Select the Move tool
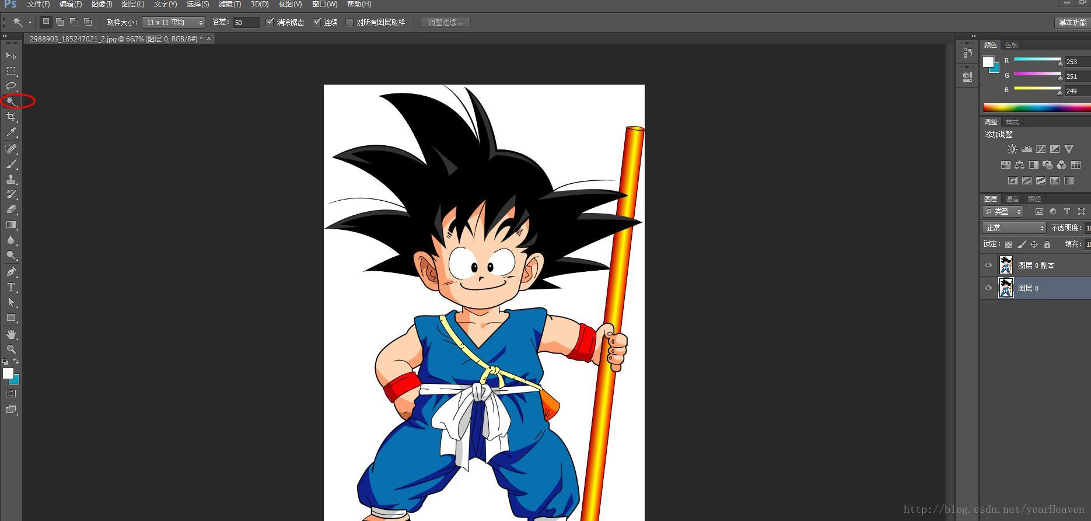This screenshot has height=521, width=1091. [11, 55]
